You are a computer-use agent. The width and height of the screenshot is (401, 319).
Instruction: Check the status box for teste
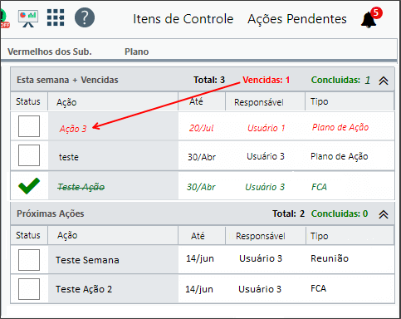click(x=29, y=155)
